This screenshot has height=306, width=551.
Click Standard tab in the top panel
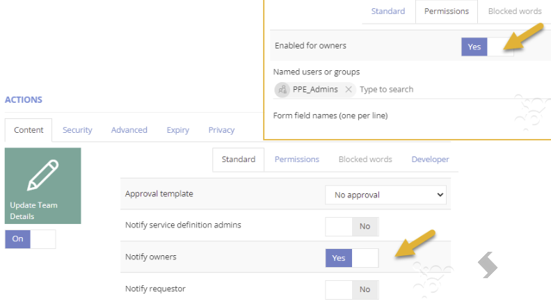388,11
